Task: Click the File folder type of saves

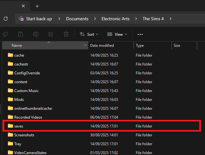Action: (144, 126)
